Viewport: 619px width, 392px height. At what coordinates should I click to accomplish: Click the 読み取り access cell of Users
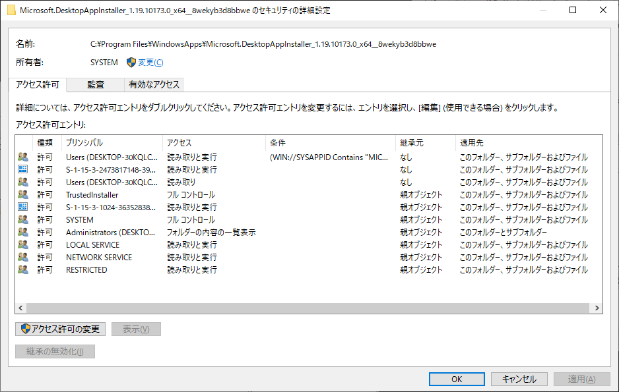coord(181,182)
